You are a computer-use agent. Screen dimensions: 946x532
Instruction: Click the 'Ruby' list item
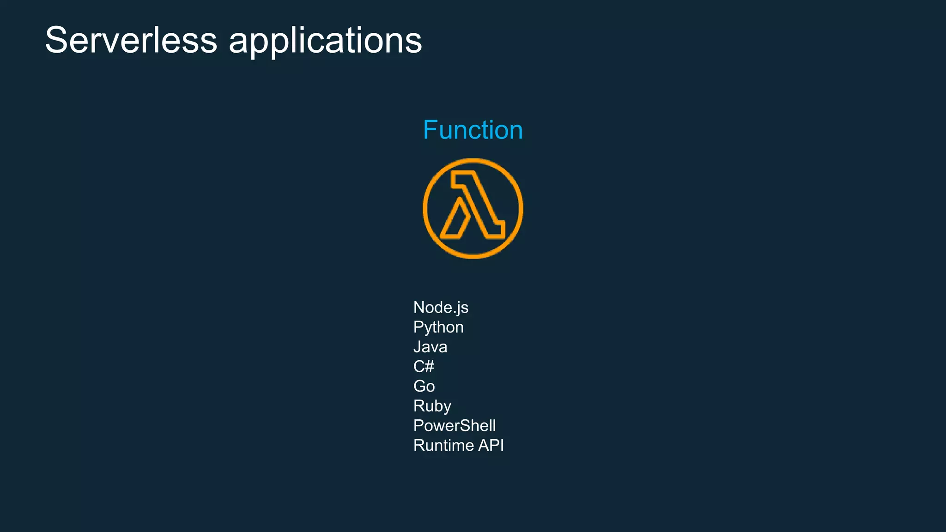click(x=432, y=406)
